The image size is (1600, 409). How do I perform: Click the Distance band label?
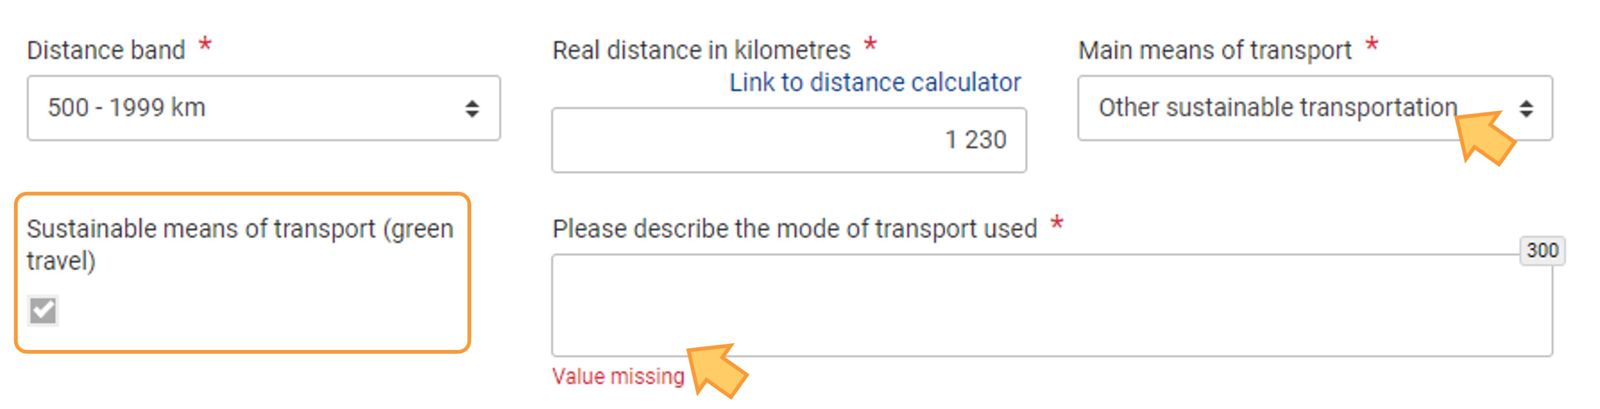106,50
